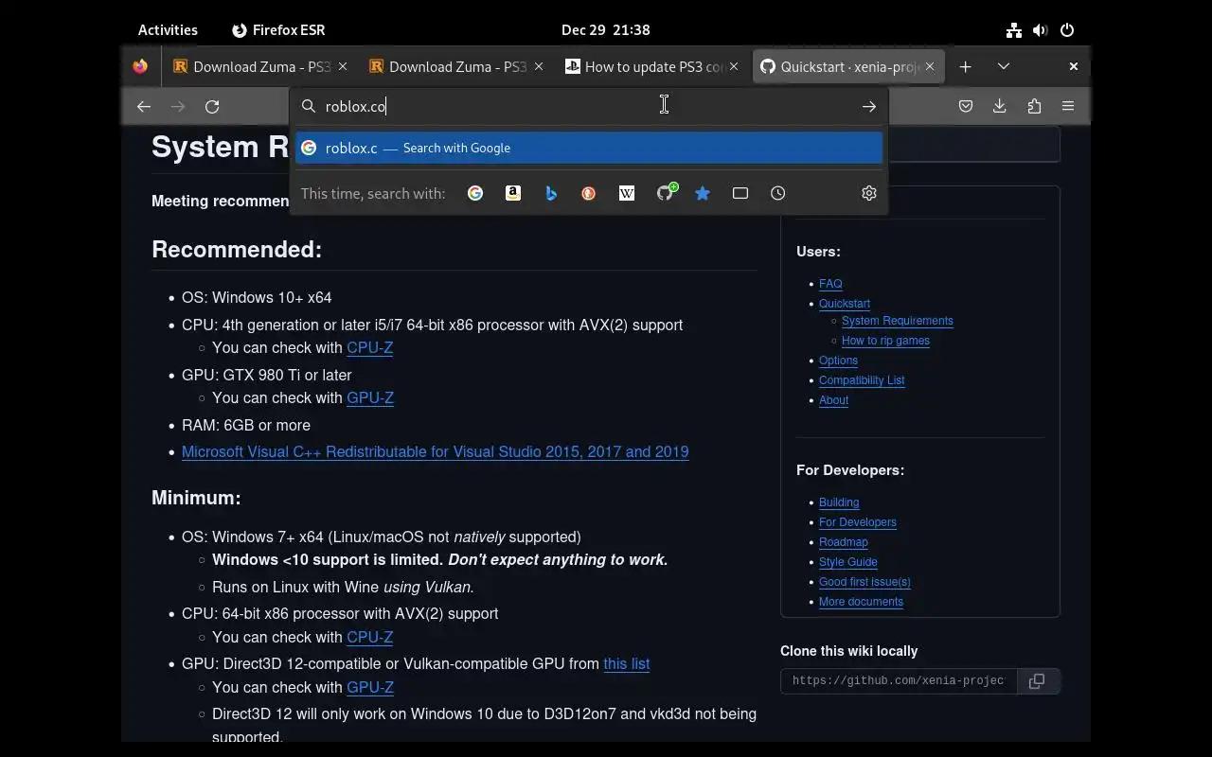Open the Firefox ESR app menu
The height and width of the screenshot is (757, 1212).
[278, 30]
